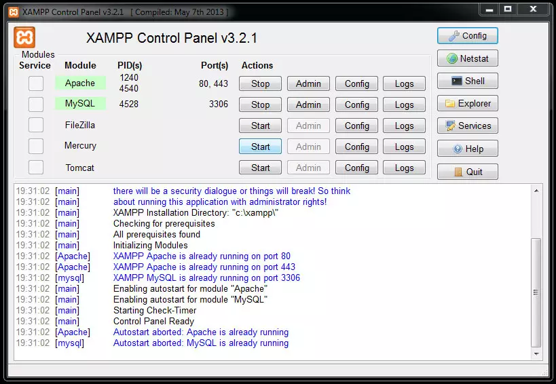Screen dimensions: 556x384
Task: Click 'MySQL is already running on port 3306' line
Action: tap(207, 277)
